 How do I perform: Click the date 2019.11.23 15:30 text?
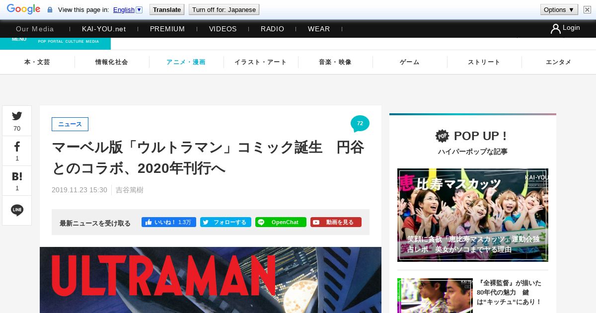(x=79, y=190)
